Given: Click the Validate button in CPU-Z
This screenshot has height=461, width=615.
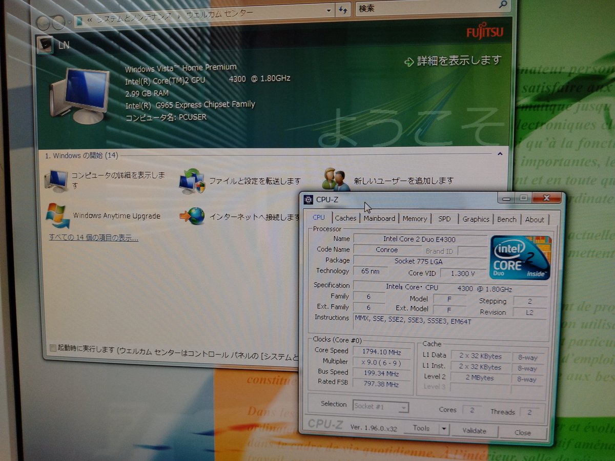Looking at the screenshot, I should coord(474,431).
